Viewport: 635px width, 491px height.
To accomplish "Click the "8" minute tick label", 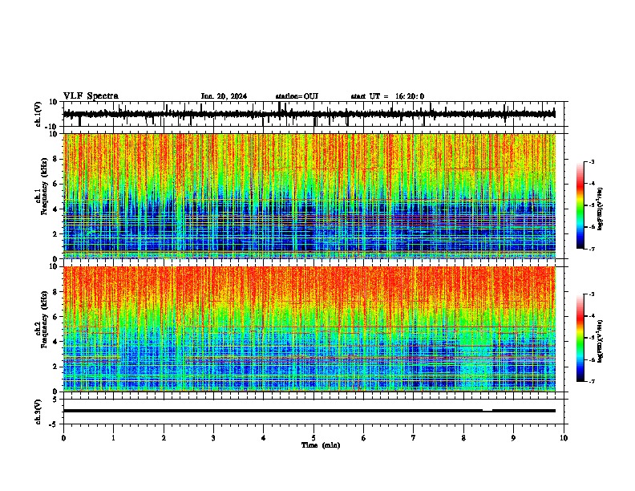I will (x=463, y=438).
